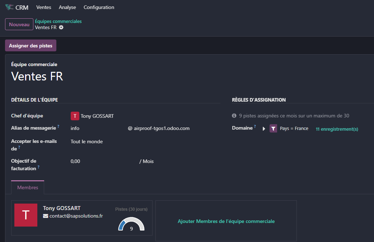Click the gear icon next to Ventes FR breadcrumb
374x242 pixels.
(61, 27)
